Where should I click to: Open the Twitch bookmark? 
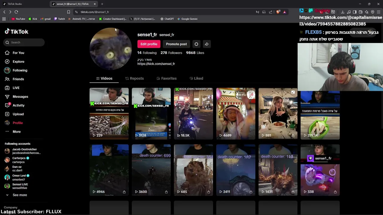coord(60,19)
